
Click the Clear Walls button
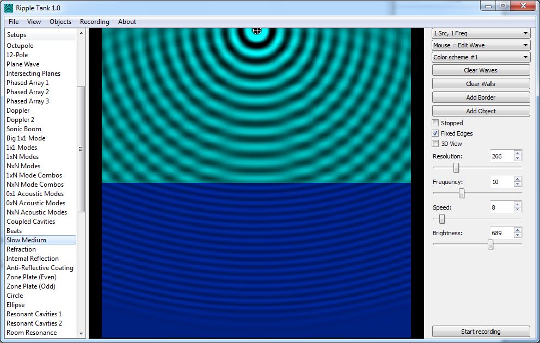481,84
